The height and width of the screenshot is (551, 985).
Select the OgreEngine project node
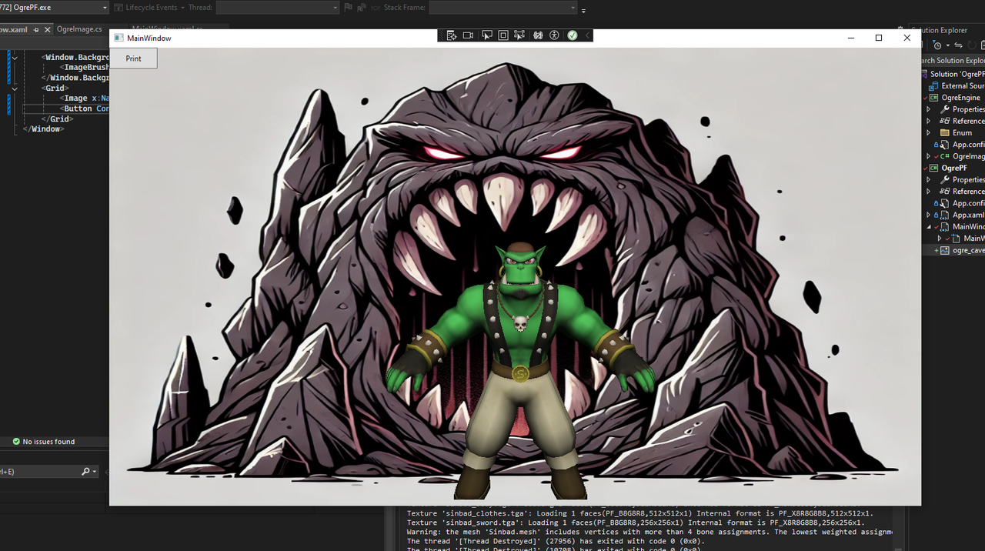(x=960, y=98)
